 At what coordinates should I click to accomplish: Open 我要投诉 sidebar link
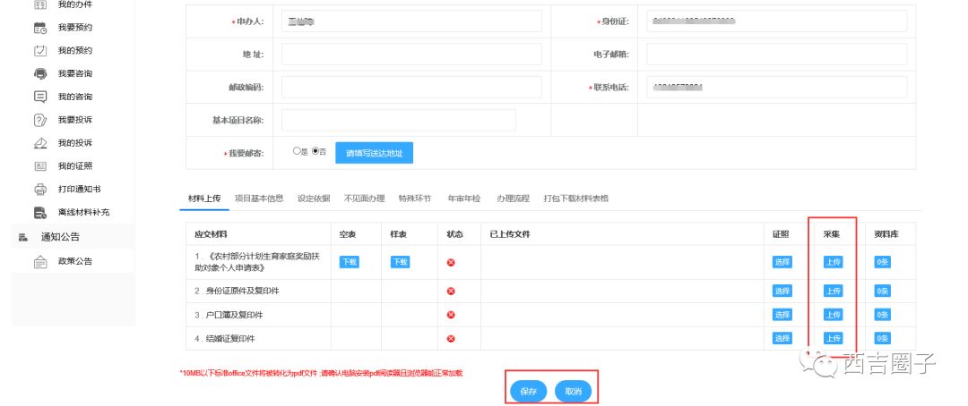pyautogui.click(x=74, y=120)
